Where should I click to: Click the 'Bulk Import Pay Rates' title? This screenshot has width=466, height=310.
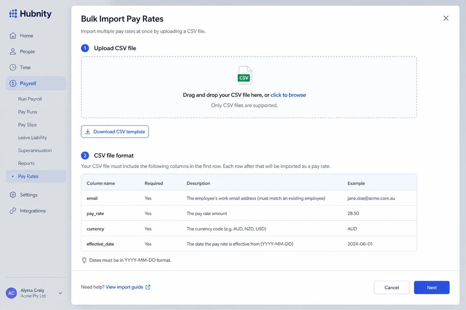point(122,19)
